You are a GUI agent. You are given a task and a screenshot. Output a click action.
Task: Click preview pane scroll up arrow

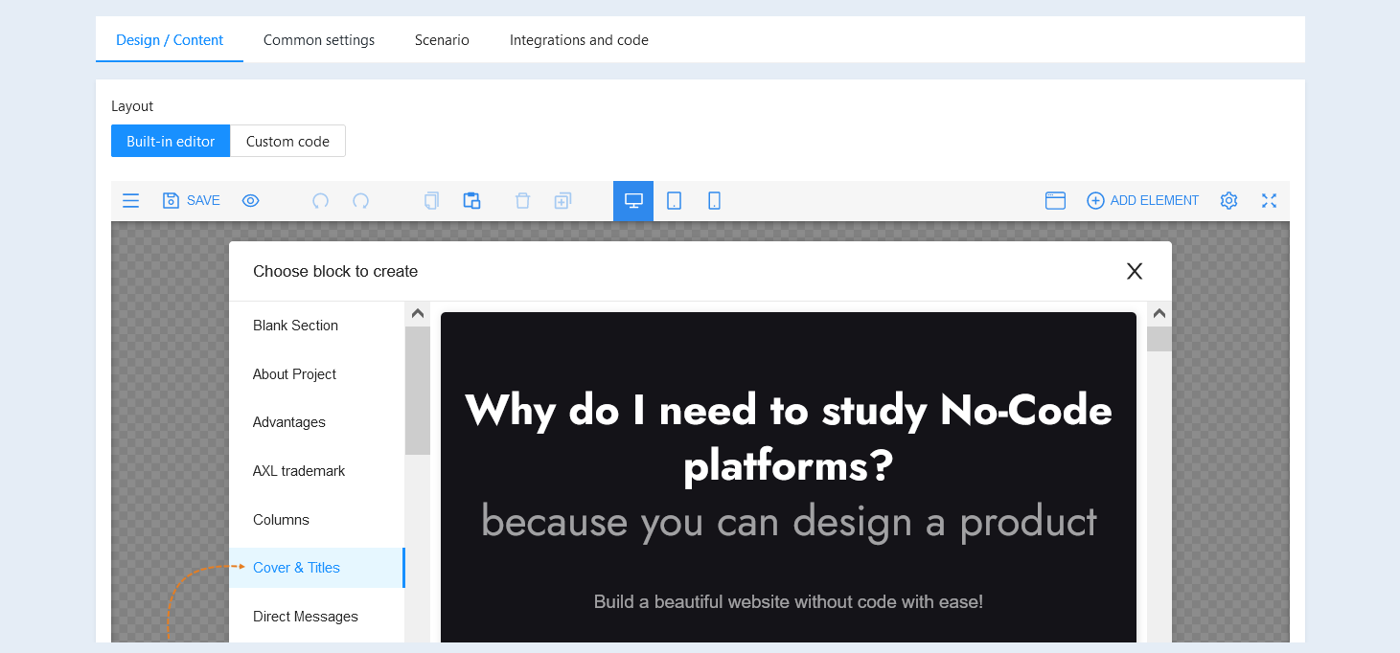1159,313
